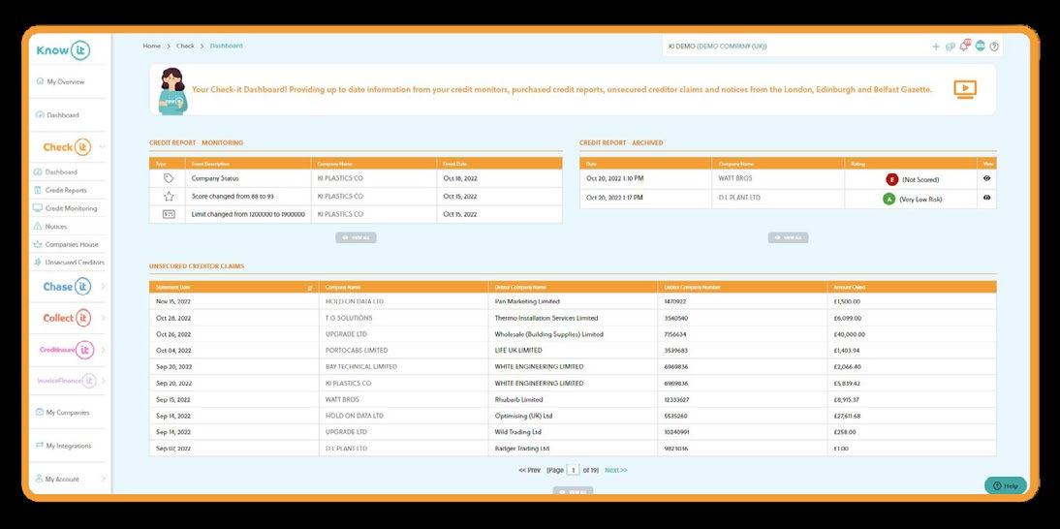Open the Help chat button
1060x529 pixels.
click(x=1005, y=485)
